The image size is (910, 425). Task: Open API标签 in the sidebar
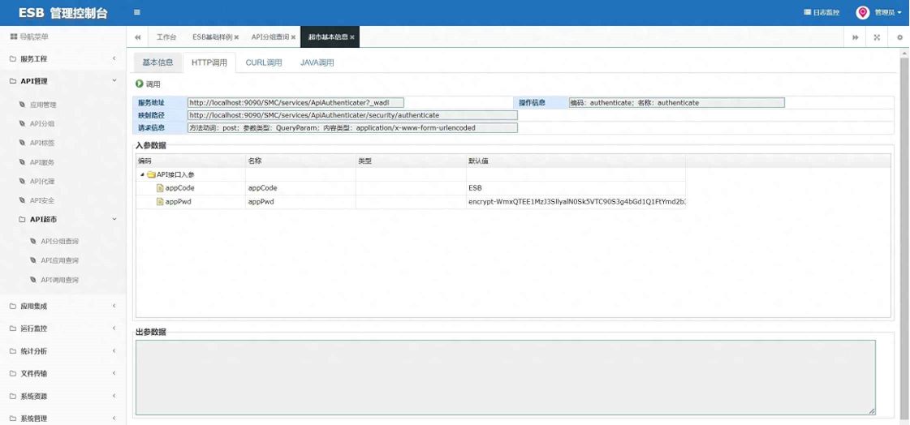41,144
